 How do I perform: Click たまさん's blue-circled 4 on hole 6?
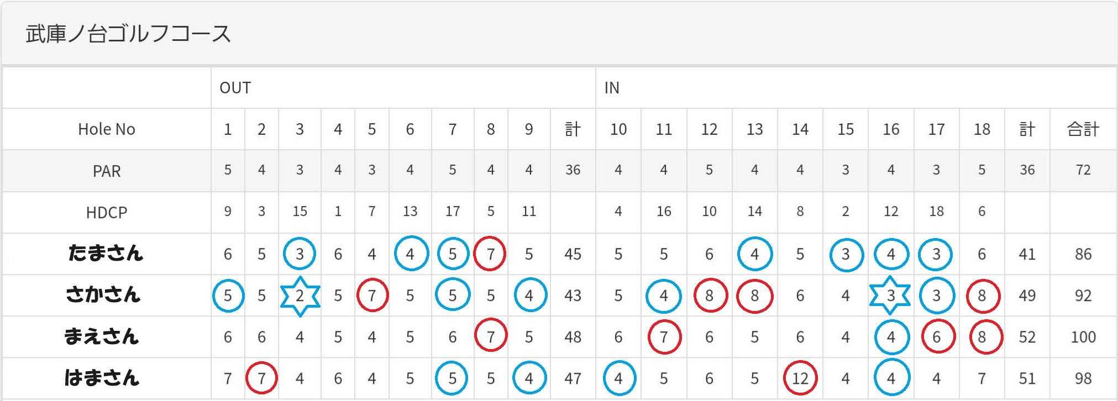(410, 254)
